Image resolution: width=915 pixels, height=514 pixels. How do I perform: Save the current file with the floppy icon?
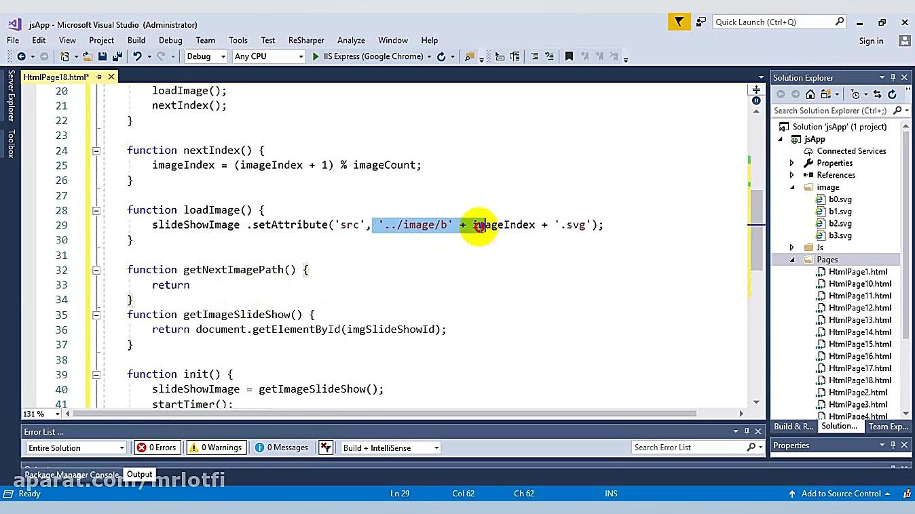coord(102,57)
